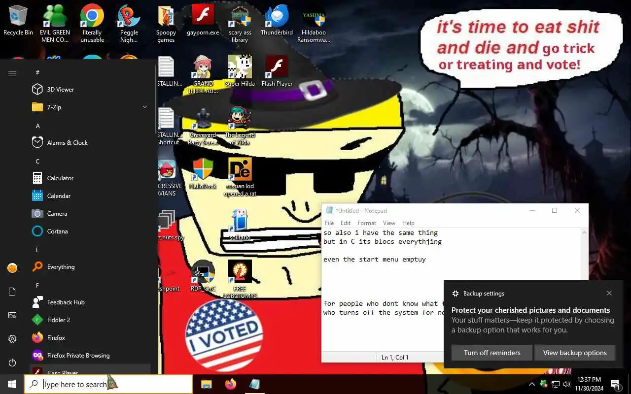
Task: Click View backup options button
Action: point(575,353)
